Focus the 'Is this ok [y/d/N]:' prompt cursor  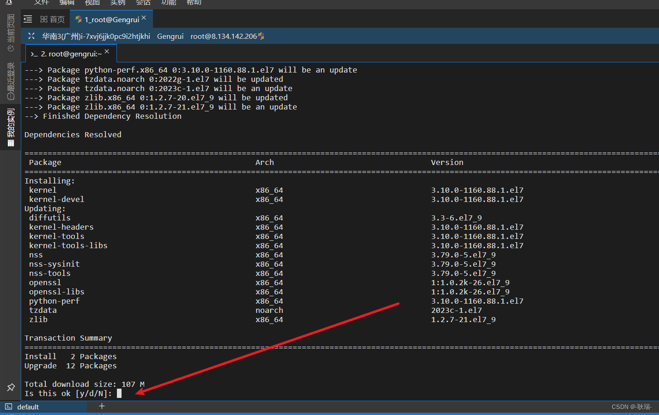[x=119, y=393]
